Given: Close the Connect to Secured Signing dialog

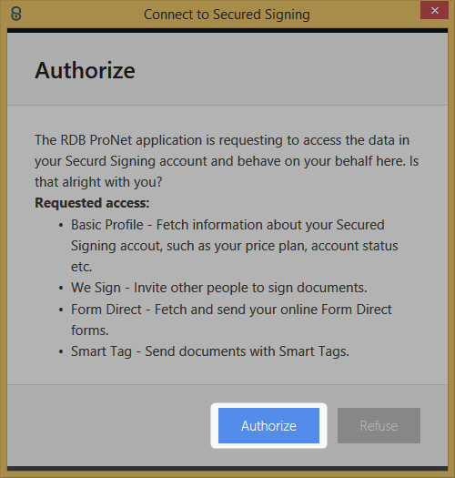Looking at the screenshot, I should pyautogui.click(x=434, y=10).
